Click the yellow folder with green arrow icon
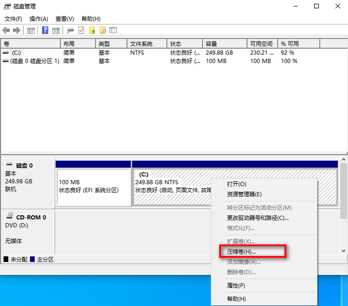Screen dimensions: 348x306 click(92, 30)
